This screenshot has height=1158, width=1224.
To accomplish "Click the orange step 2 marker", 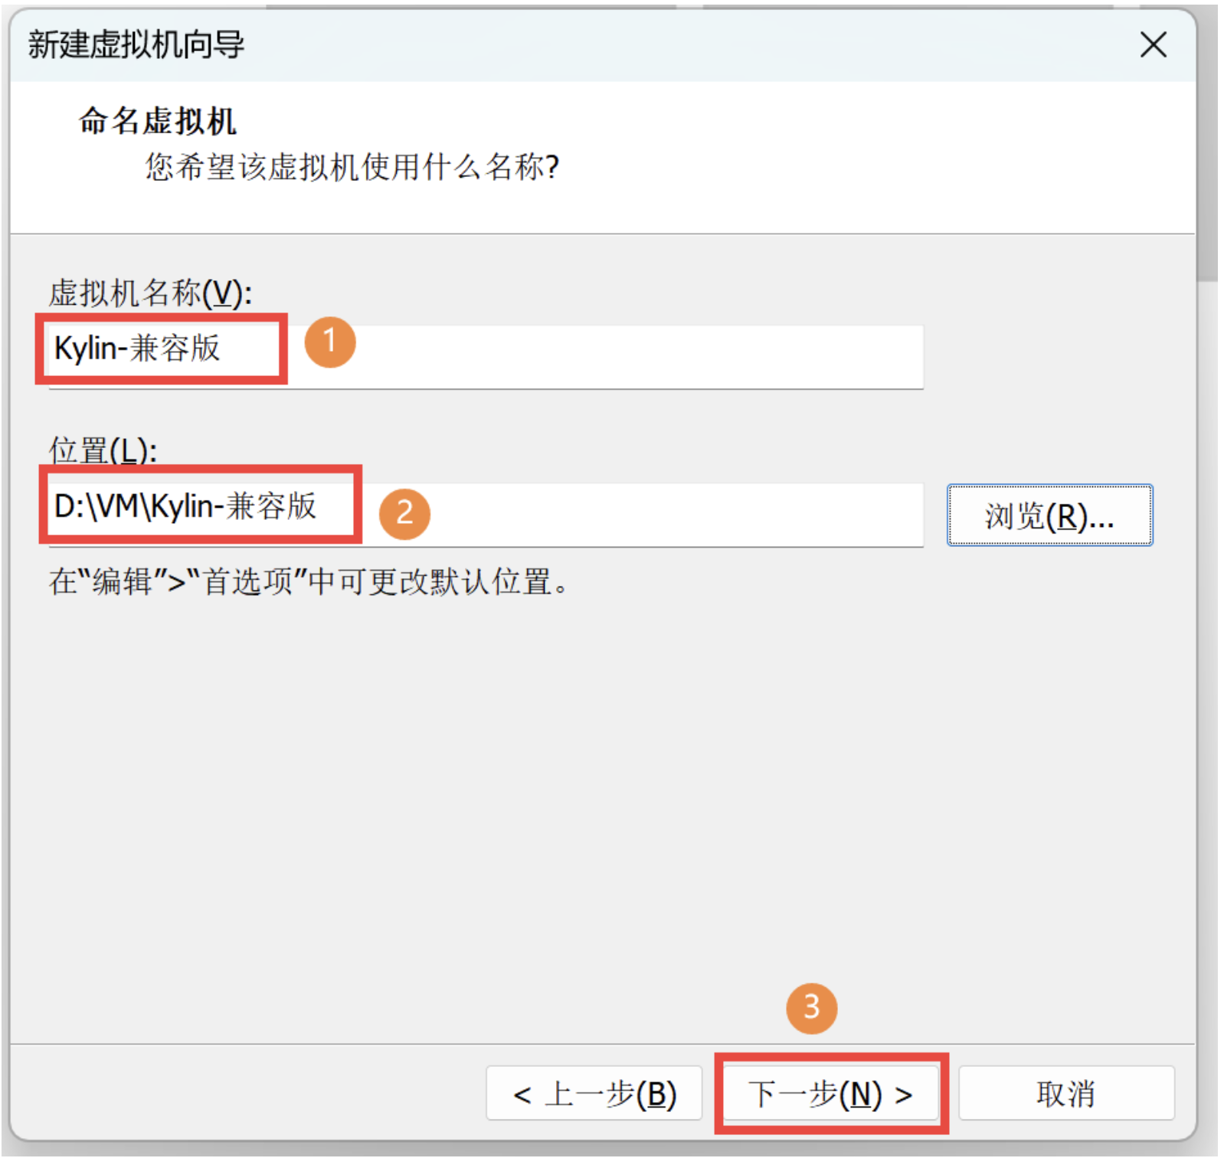I will click(404, 514).
